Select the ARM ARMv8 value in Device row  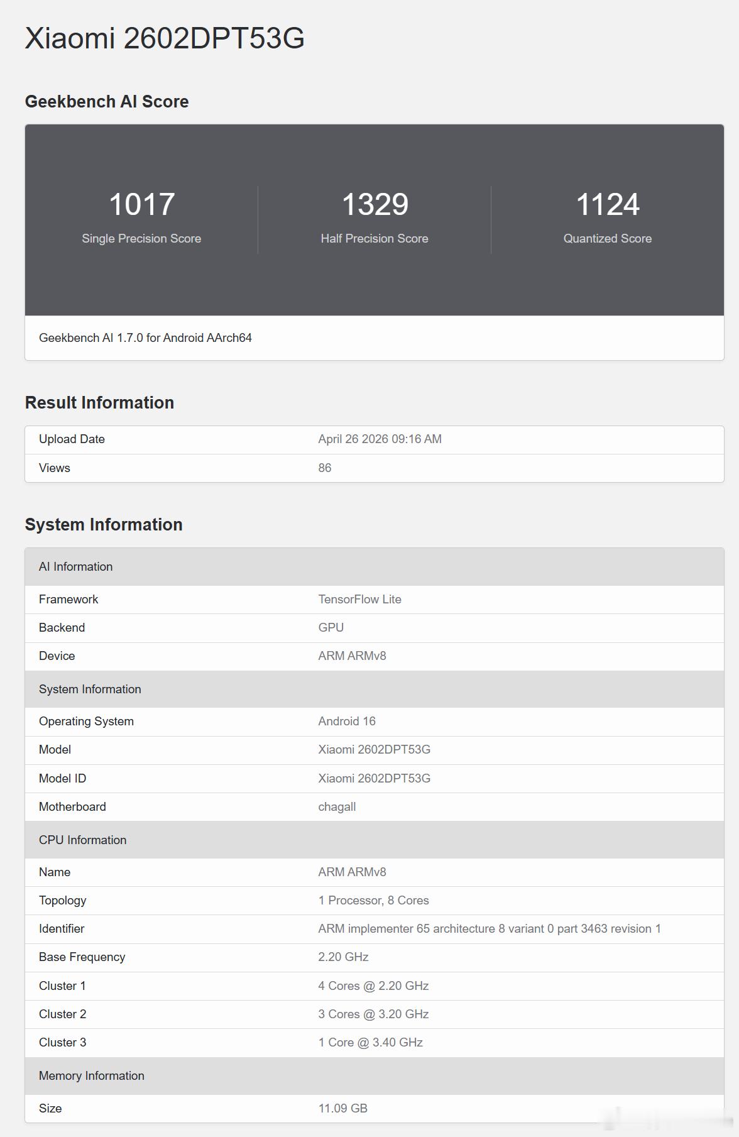[x=352, y=656]
